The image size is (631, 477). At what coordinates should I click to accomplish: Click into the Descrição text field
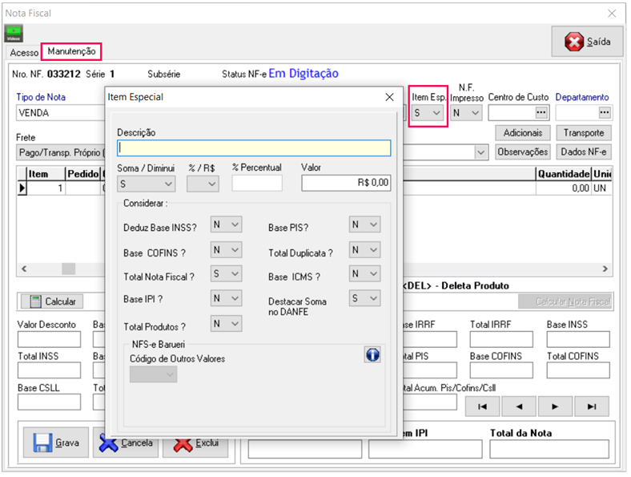click(254, 148)
